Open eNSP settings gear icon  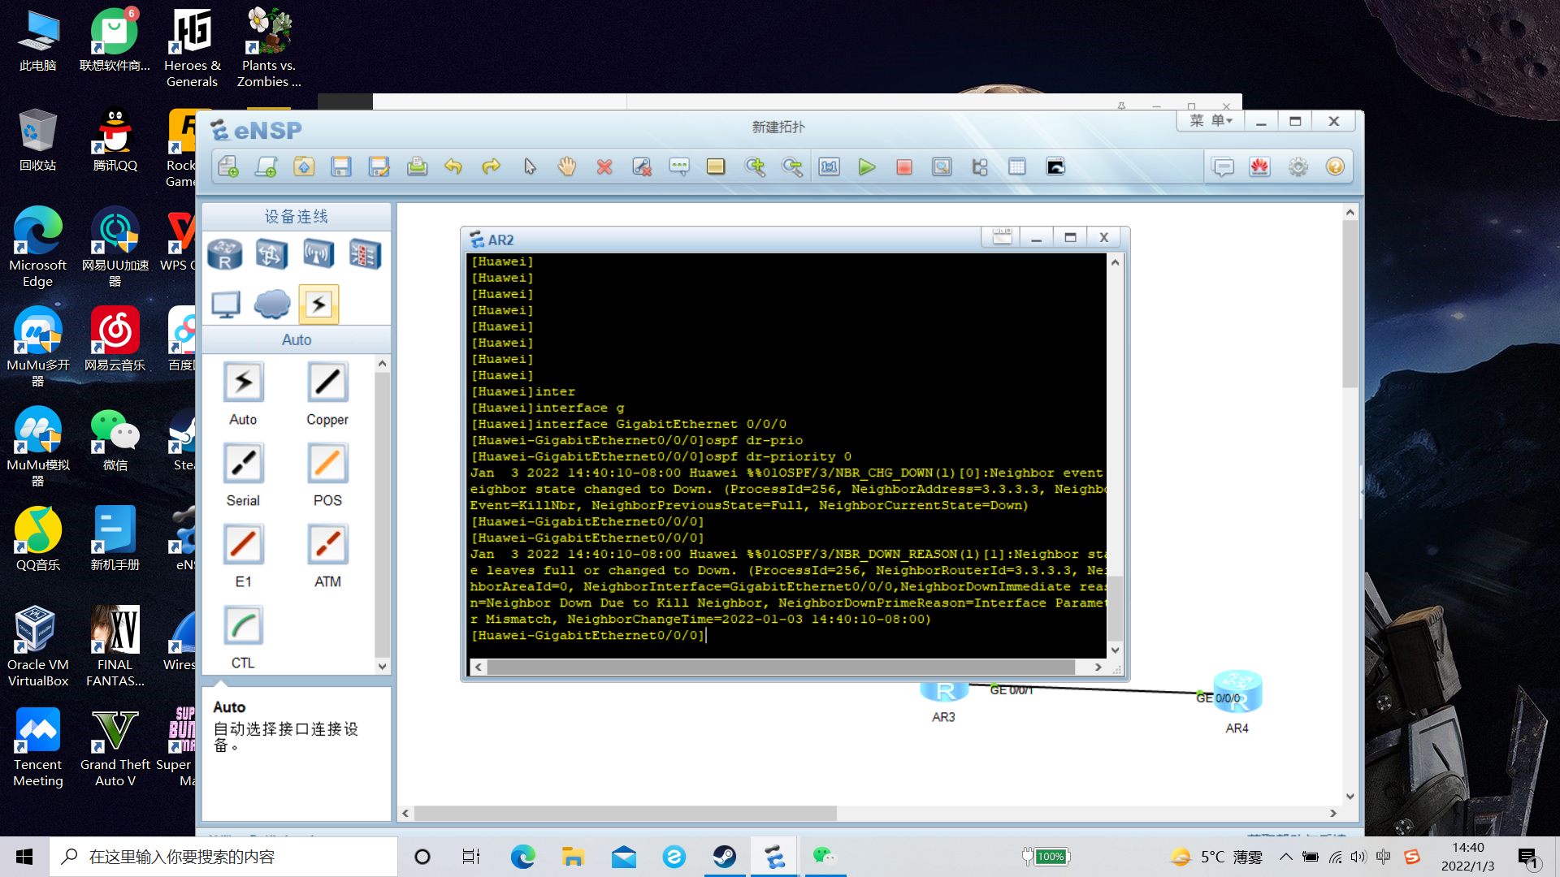point(1298,167)
